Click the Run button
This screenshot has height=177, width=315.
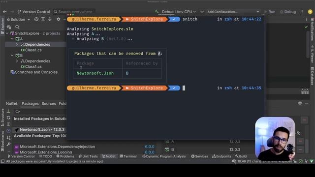coord(270,12)
